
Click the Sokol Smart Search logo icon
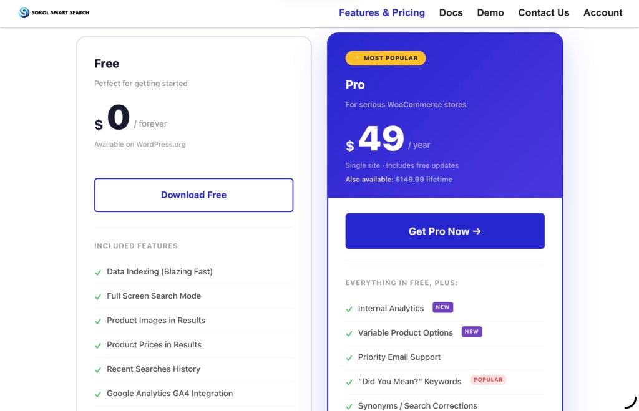pos(24,12)
